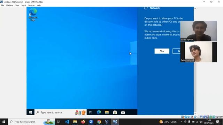
Task: Open the guest Windows Start menu
Action: (x=30, y=112)
